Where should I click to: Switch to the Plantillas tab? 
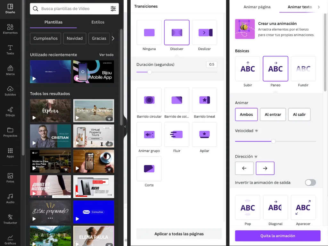pyautogui.click(x=53, y=22)
